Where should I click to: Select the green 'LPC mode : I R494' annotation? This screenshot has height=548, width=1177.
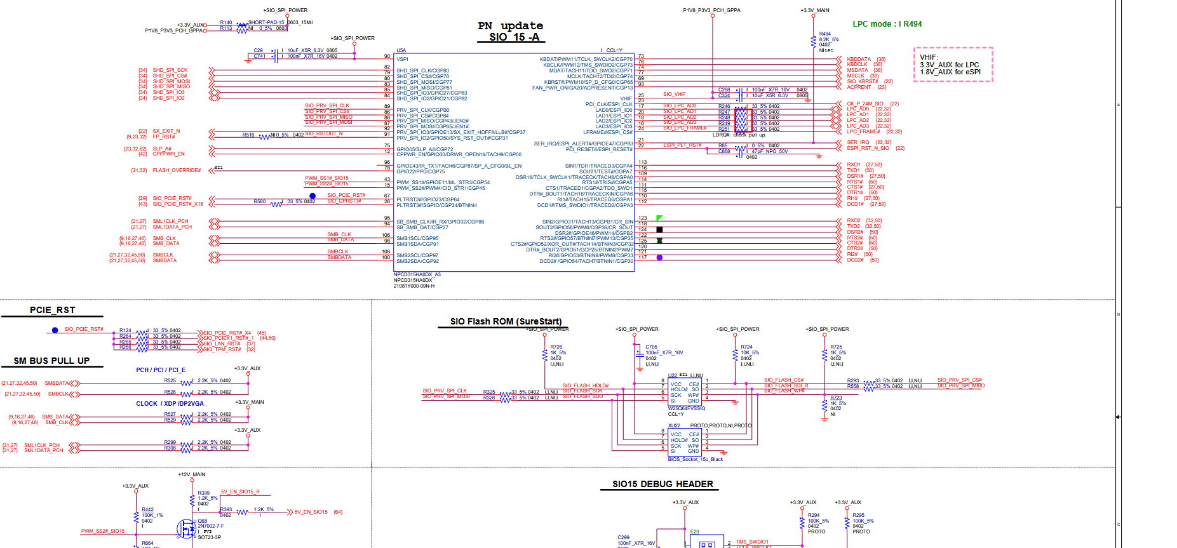click(887, 24)
